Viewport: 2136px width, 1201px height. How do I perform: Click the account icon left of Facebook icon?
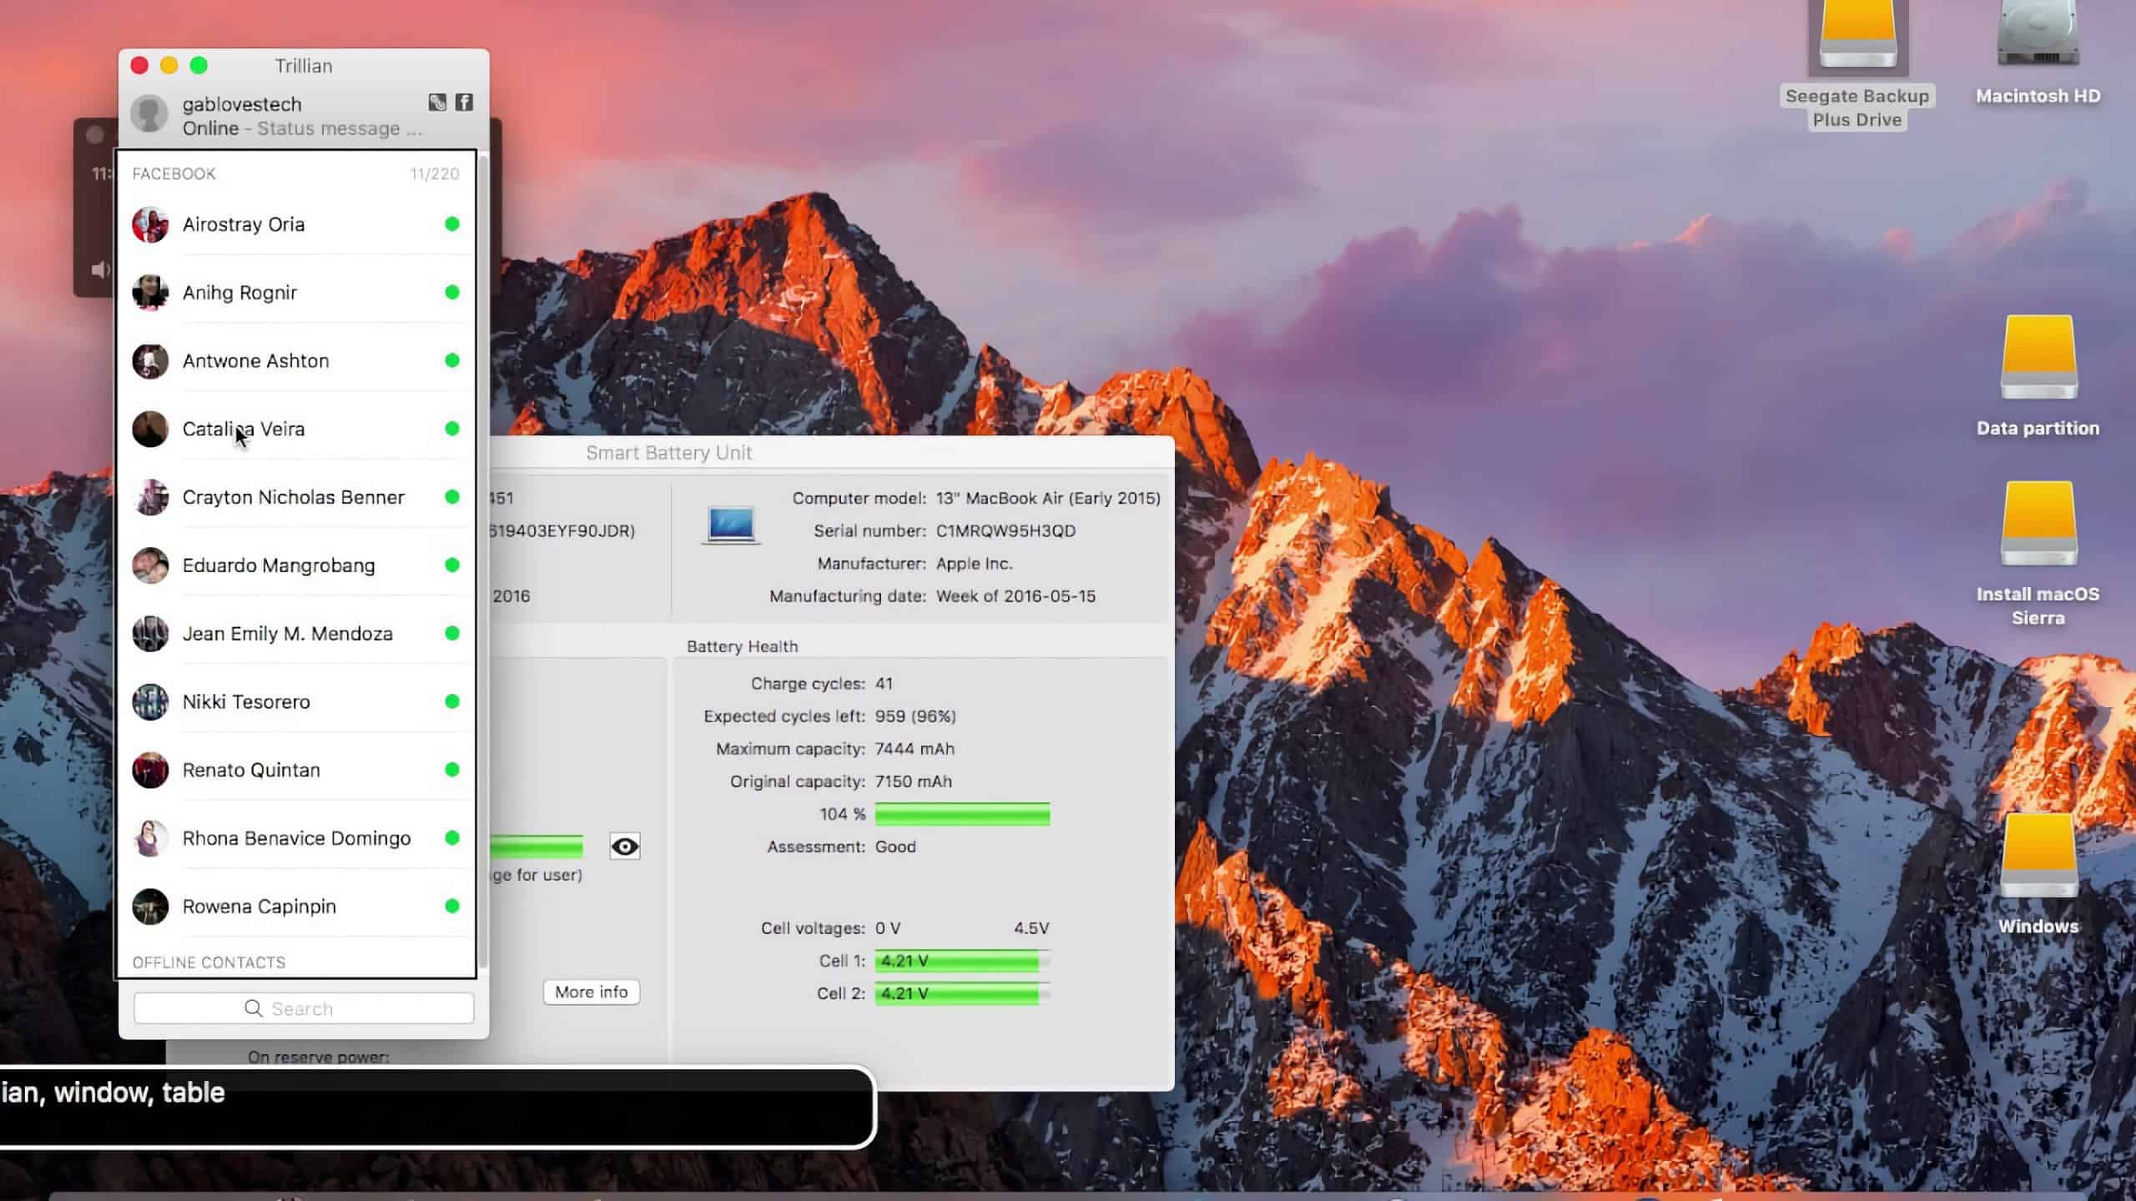coord(437,103)
